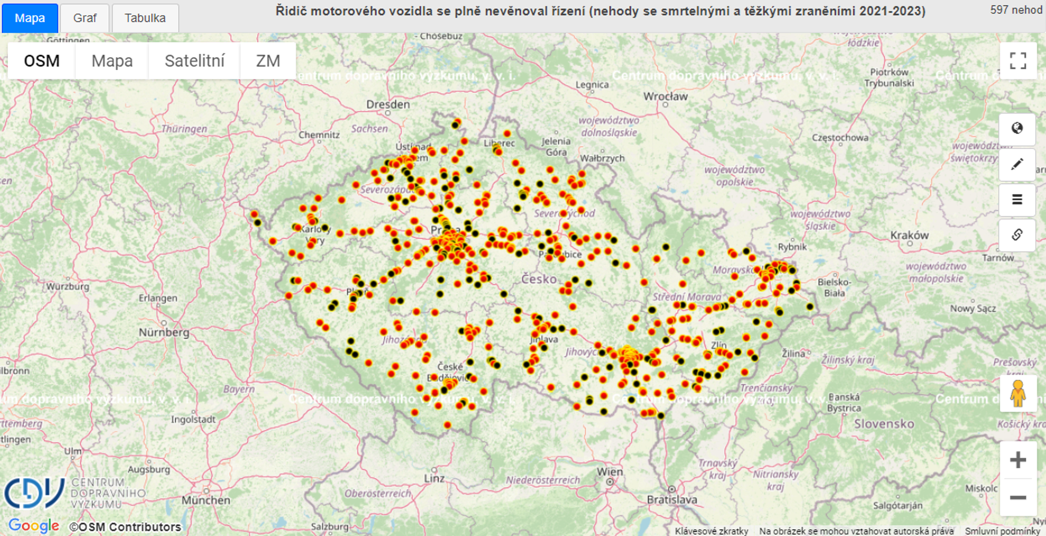Image resolution: width=1046 pixels, height=536 pixels.
Task: Select the blue Mapa tab
Action: pyautogui.click(x=30, y=18)
